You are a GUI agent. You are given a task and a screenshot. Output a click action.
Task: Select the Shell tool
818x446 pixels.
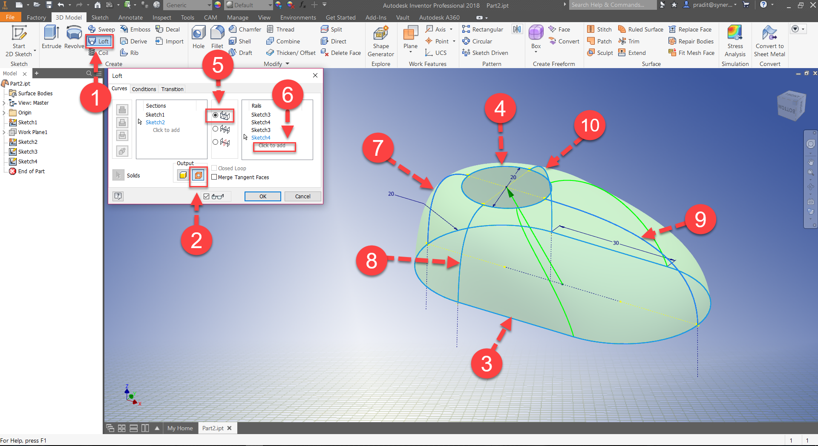(240, 41)
